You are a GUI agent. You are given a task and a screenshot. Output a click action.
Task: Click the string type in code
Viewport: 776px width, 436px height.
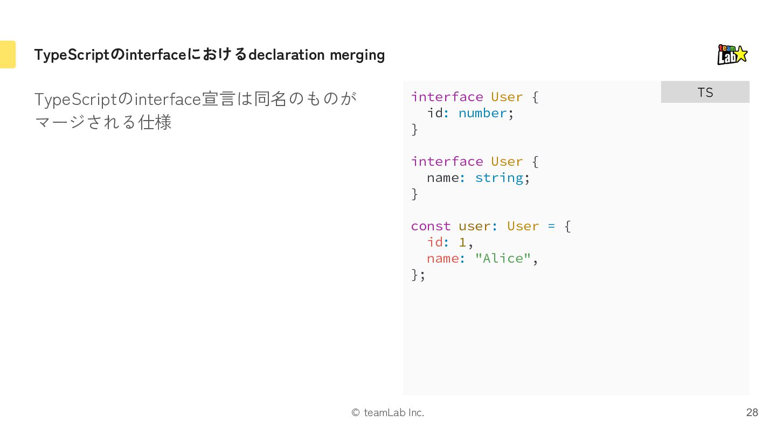point(499,178)
